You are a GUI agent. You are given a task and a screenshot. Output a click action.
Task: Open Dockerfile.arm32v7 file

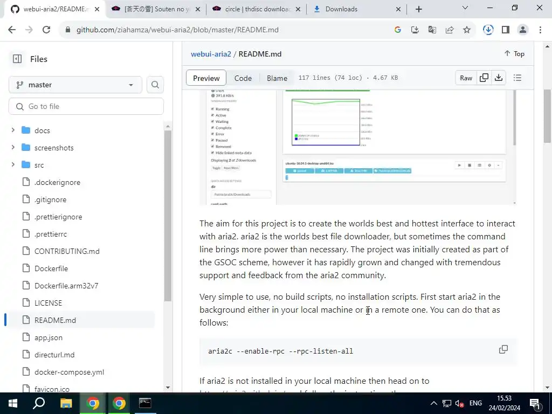tap(66, 286)
